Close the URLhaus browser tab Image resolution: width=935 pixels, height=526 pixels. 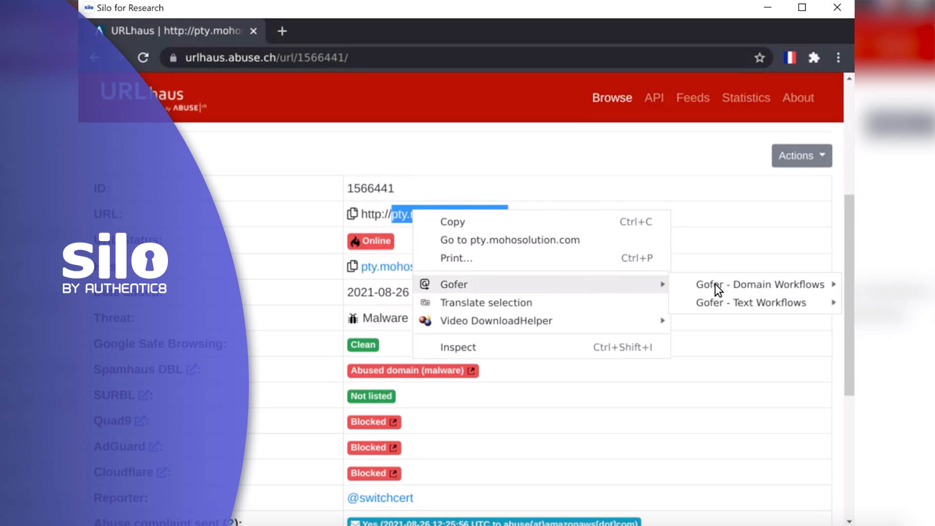(253, 31)
